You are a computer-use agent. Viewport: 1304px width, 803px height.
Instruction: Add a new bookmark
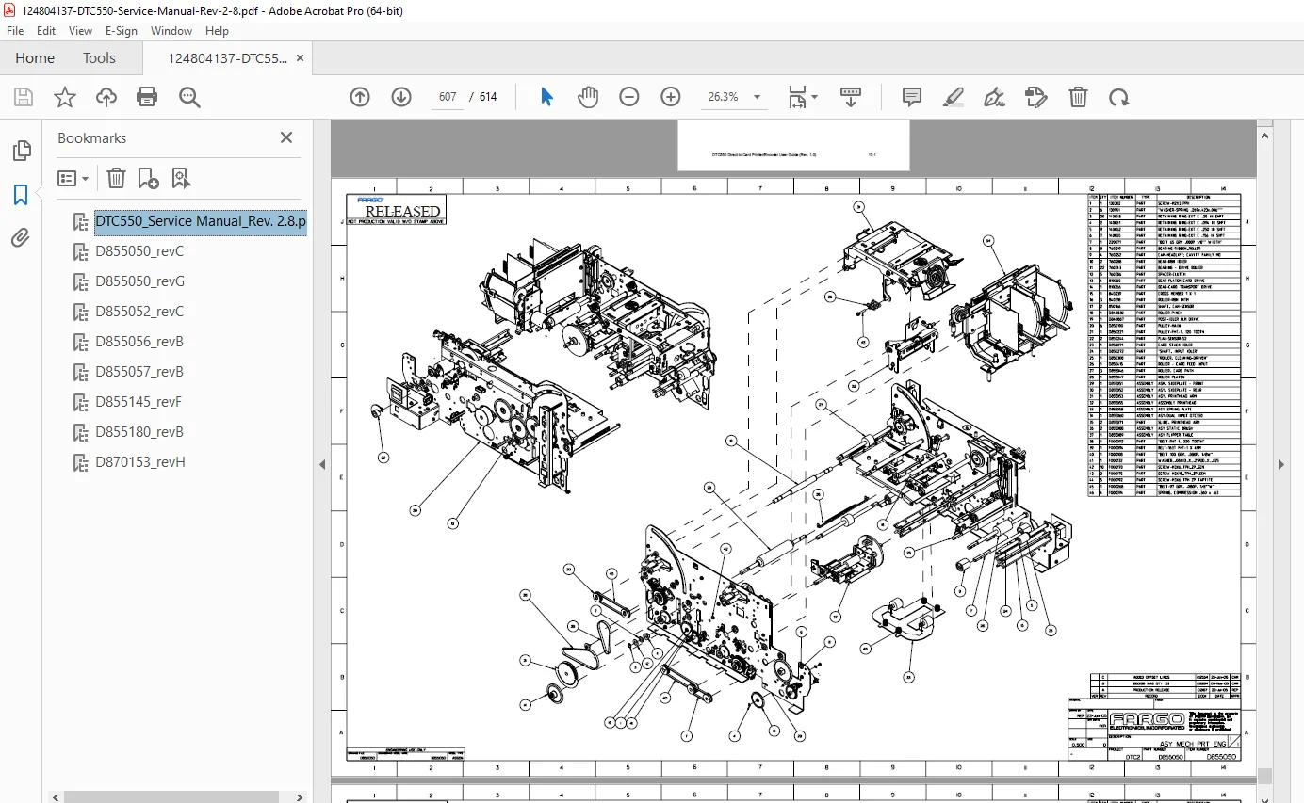tap(148, 178)
